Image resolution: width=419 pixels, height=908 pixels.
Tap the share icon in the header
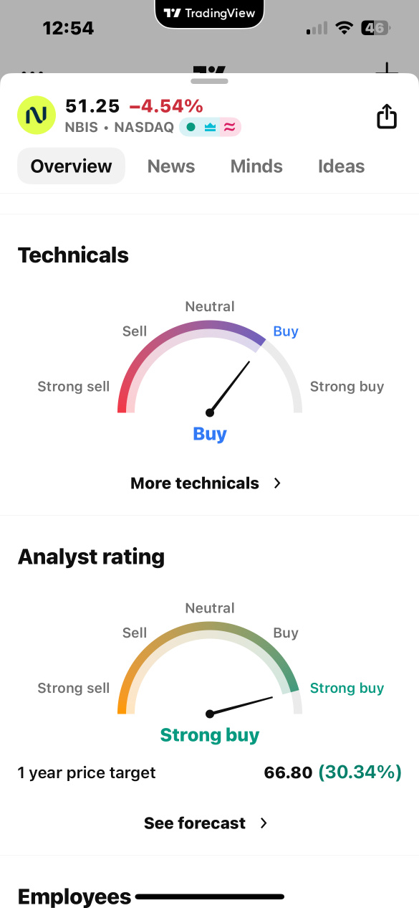pyautogui.click(x=387, y=116)
